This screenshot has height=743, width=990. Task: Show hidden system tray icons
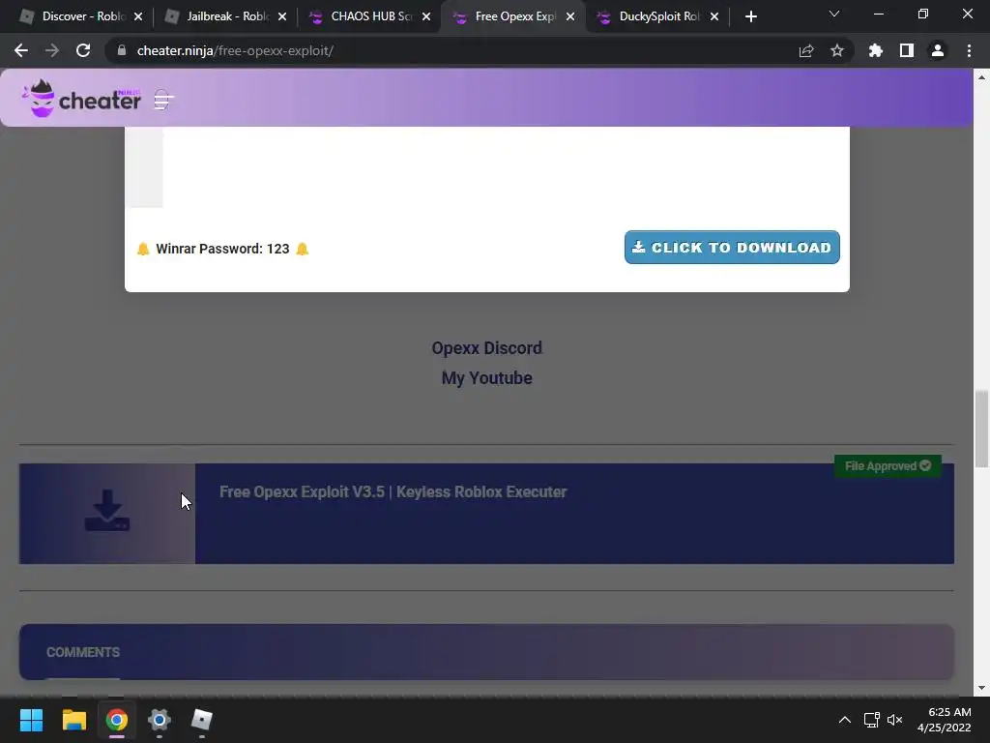point(845,720)
